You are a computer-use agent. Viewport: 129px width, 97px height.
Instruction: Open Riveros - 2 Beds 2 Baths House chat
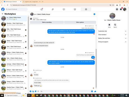click(14, 77)
